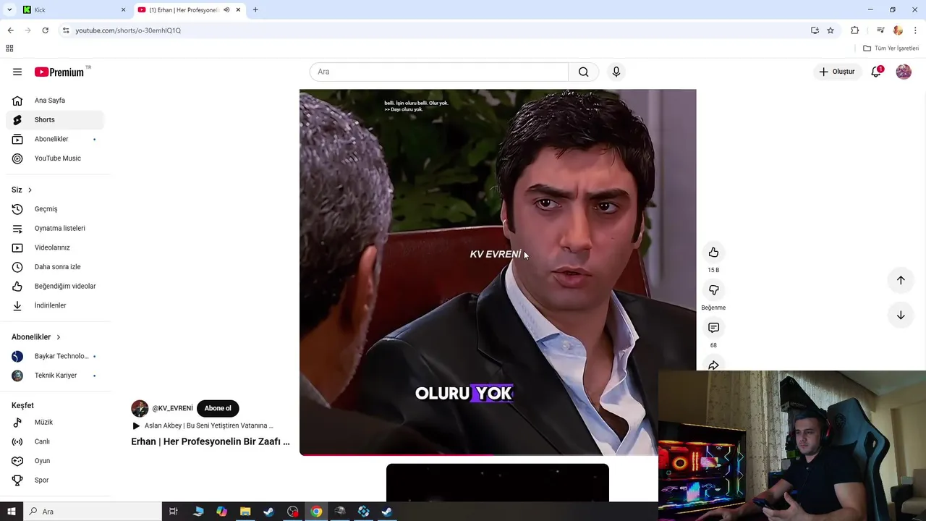Open Videolarınız page
Image resolution: width=926 pixels, height=521 pixels.
(55, 247)
